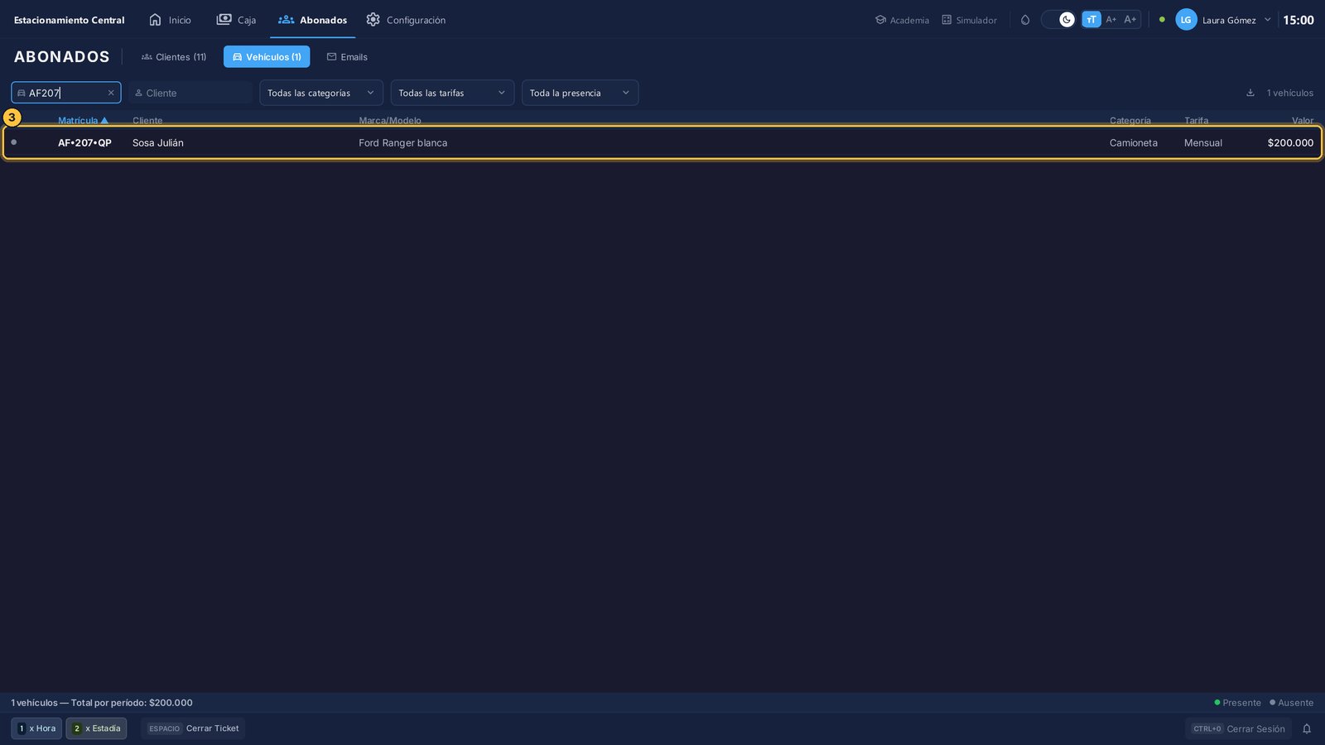
Task: Open the Configuración gear settings
Action: [406, 20]
